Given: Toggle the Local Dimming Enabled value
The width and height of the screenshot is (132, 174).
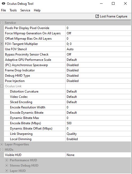Looking at the screenshot, I should click(98, 139).
